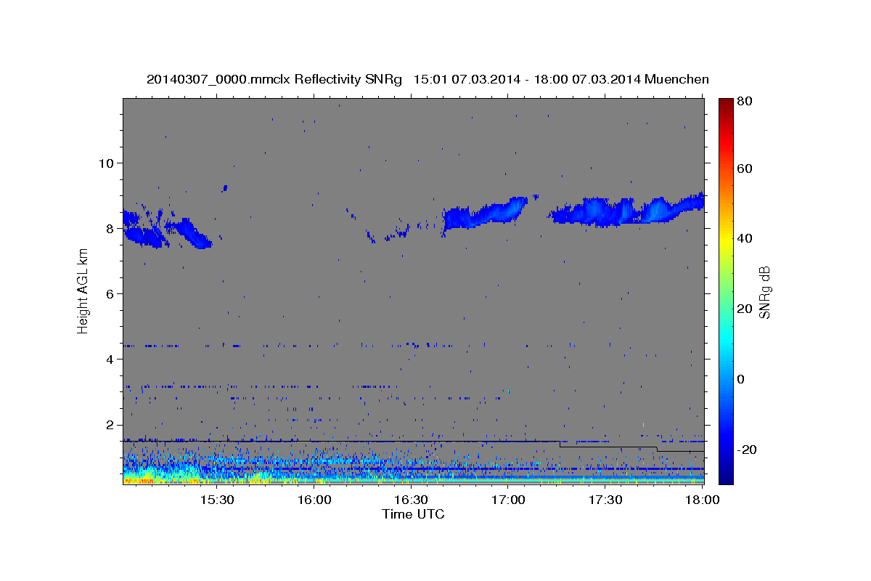This screenshot has height=581, width=871.
Task: Click the 16:30 time tick label
Action: [x=411, y=500]
